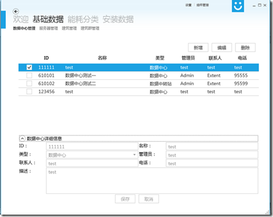Open the 建筑群管理 sub-tab
Viewport: 273px width, 217px height.
90,28
